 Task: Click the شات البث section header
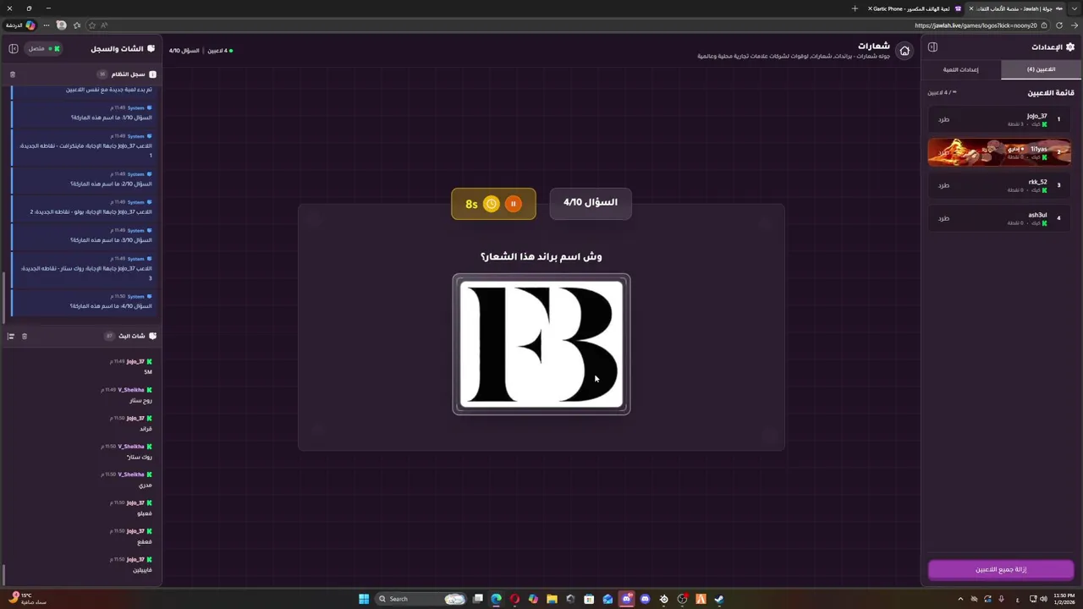click(x=131, y=336)
